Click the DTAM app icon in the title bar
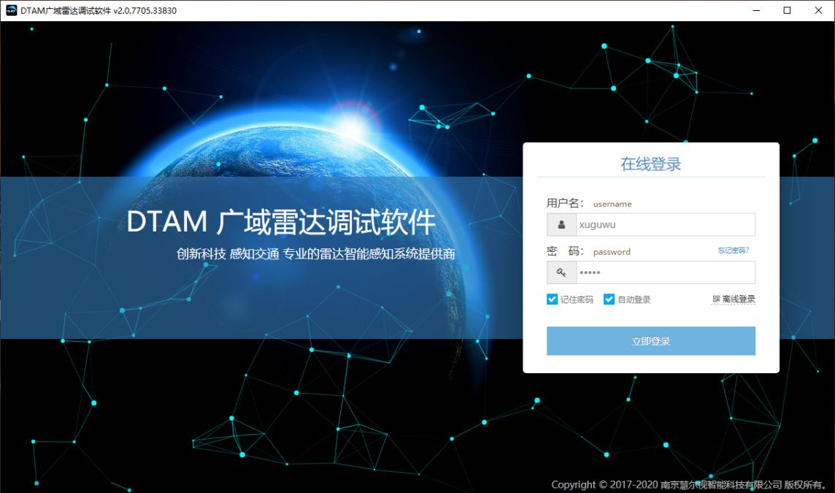 [x=10, y=10]
